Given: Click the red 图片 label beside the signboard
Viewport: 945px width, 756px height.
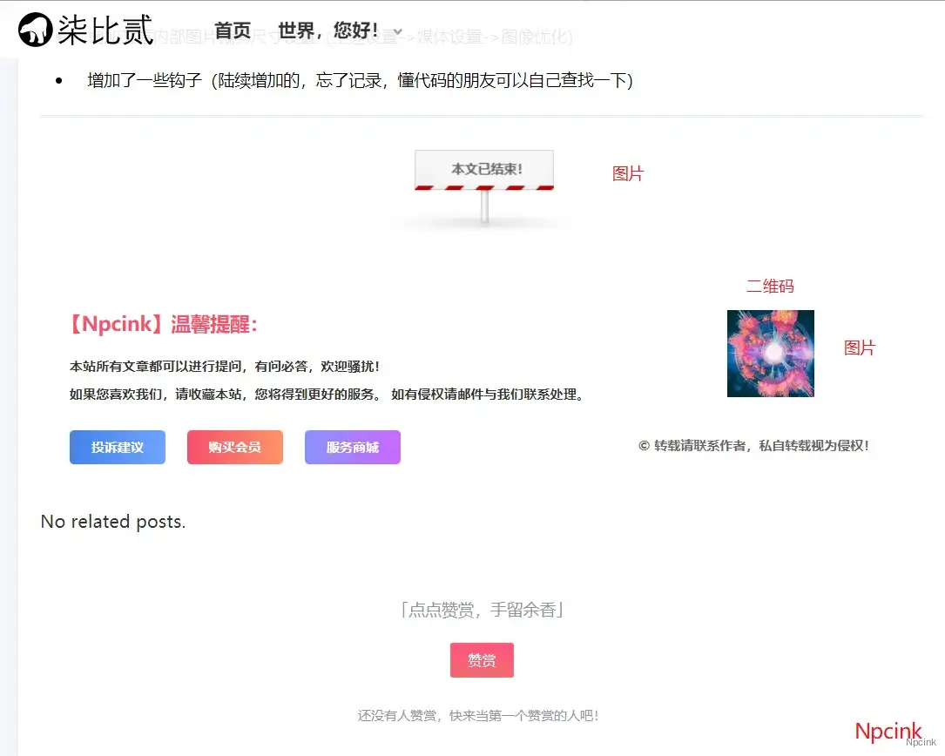Looking at the screenshot, I should coord(627,174).
